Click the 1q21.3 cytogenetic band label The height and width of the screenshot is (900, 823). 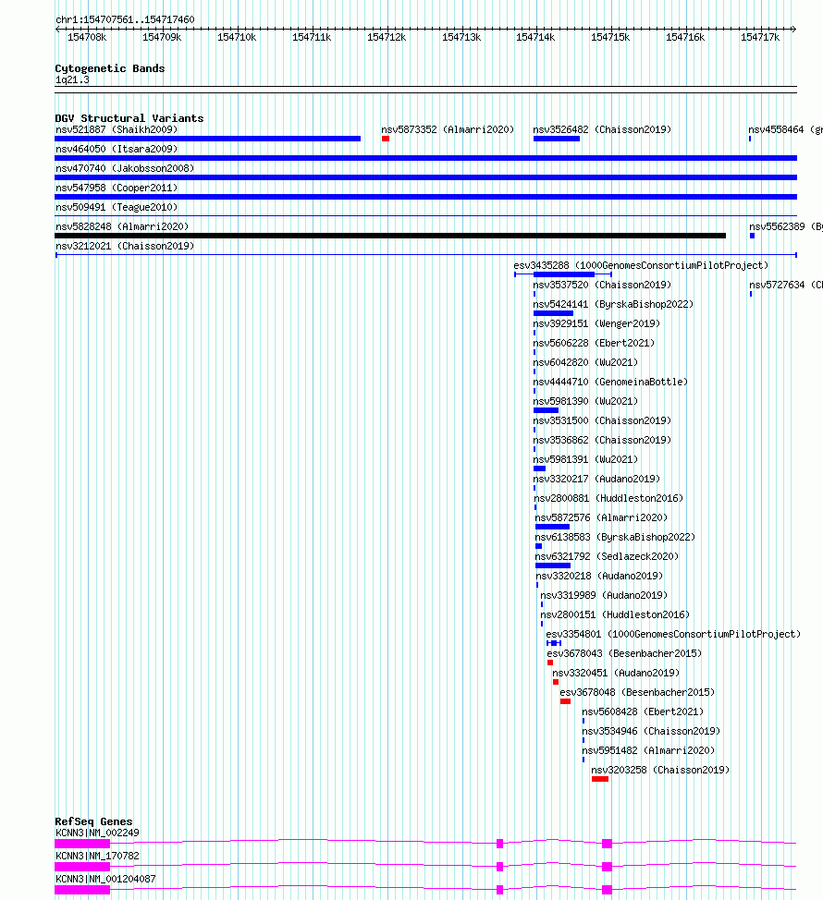(72, 79)
